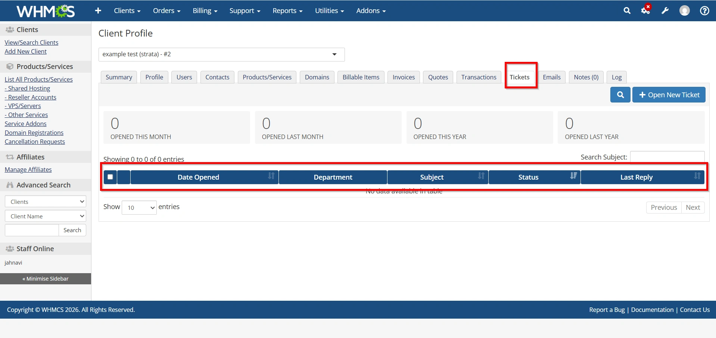716x338 pixels.
Task: Open the Clients advanced search type dropdown
Action: 46,202
